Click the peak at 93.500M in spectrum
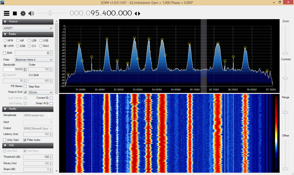The image size is (294, 175). click(x=134, y=38)
